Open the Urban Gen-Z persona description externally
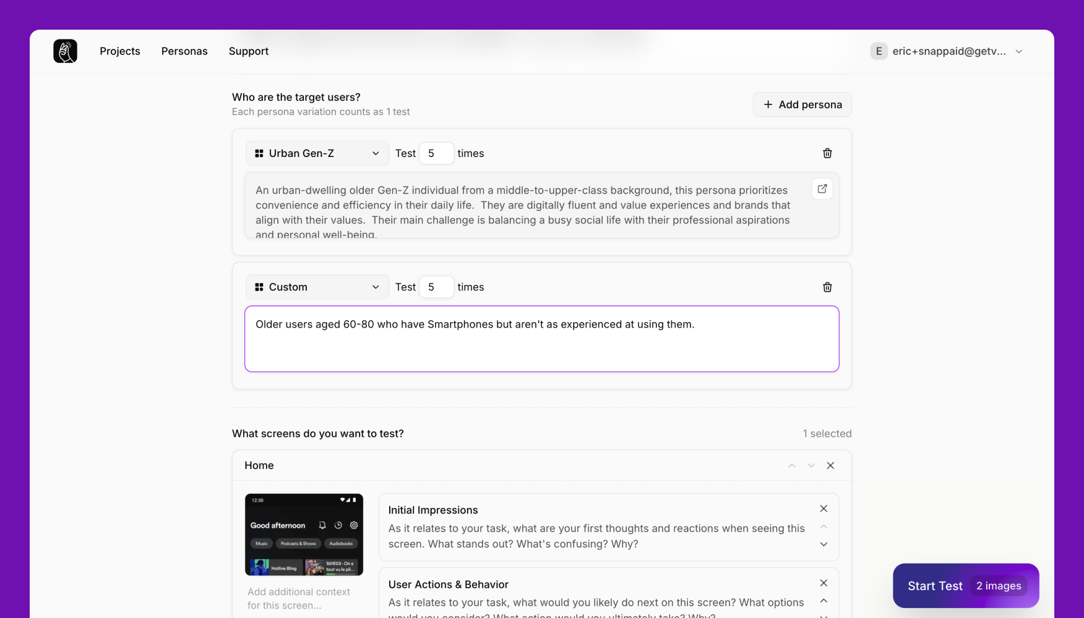The image size is (1084, 618). (x=822, y=188)
